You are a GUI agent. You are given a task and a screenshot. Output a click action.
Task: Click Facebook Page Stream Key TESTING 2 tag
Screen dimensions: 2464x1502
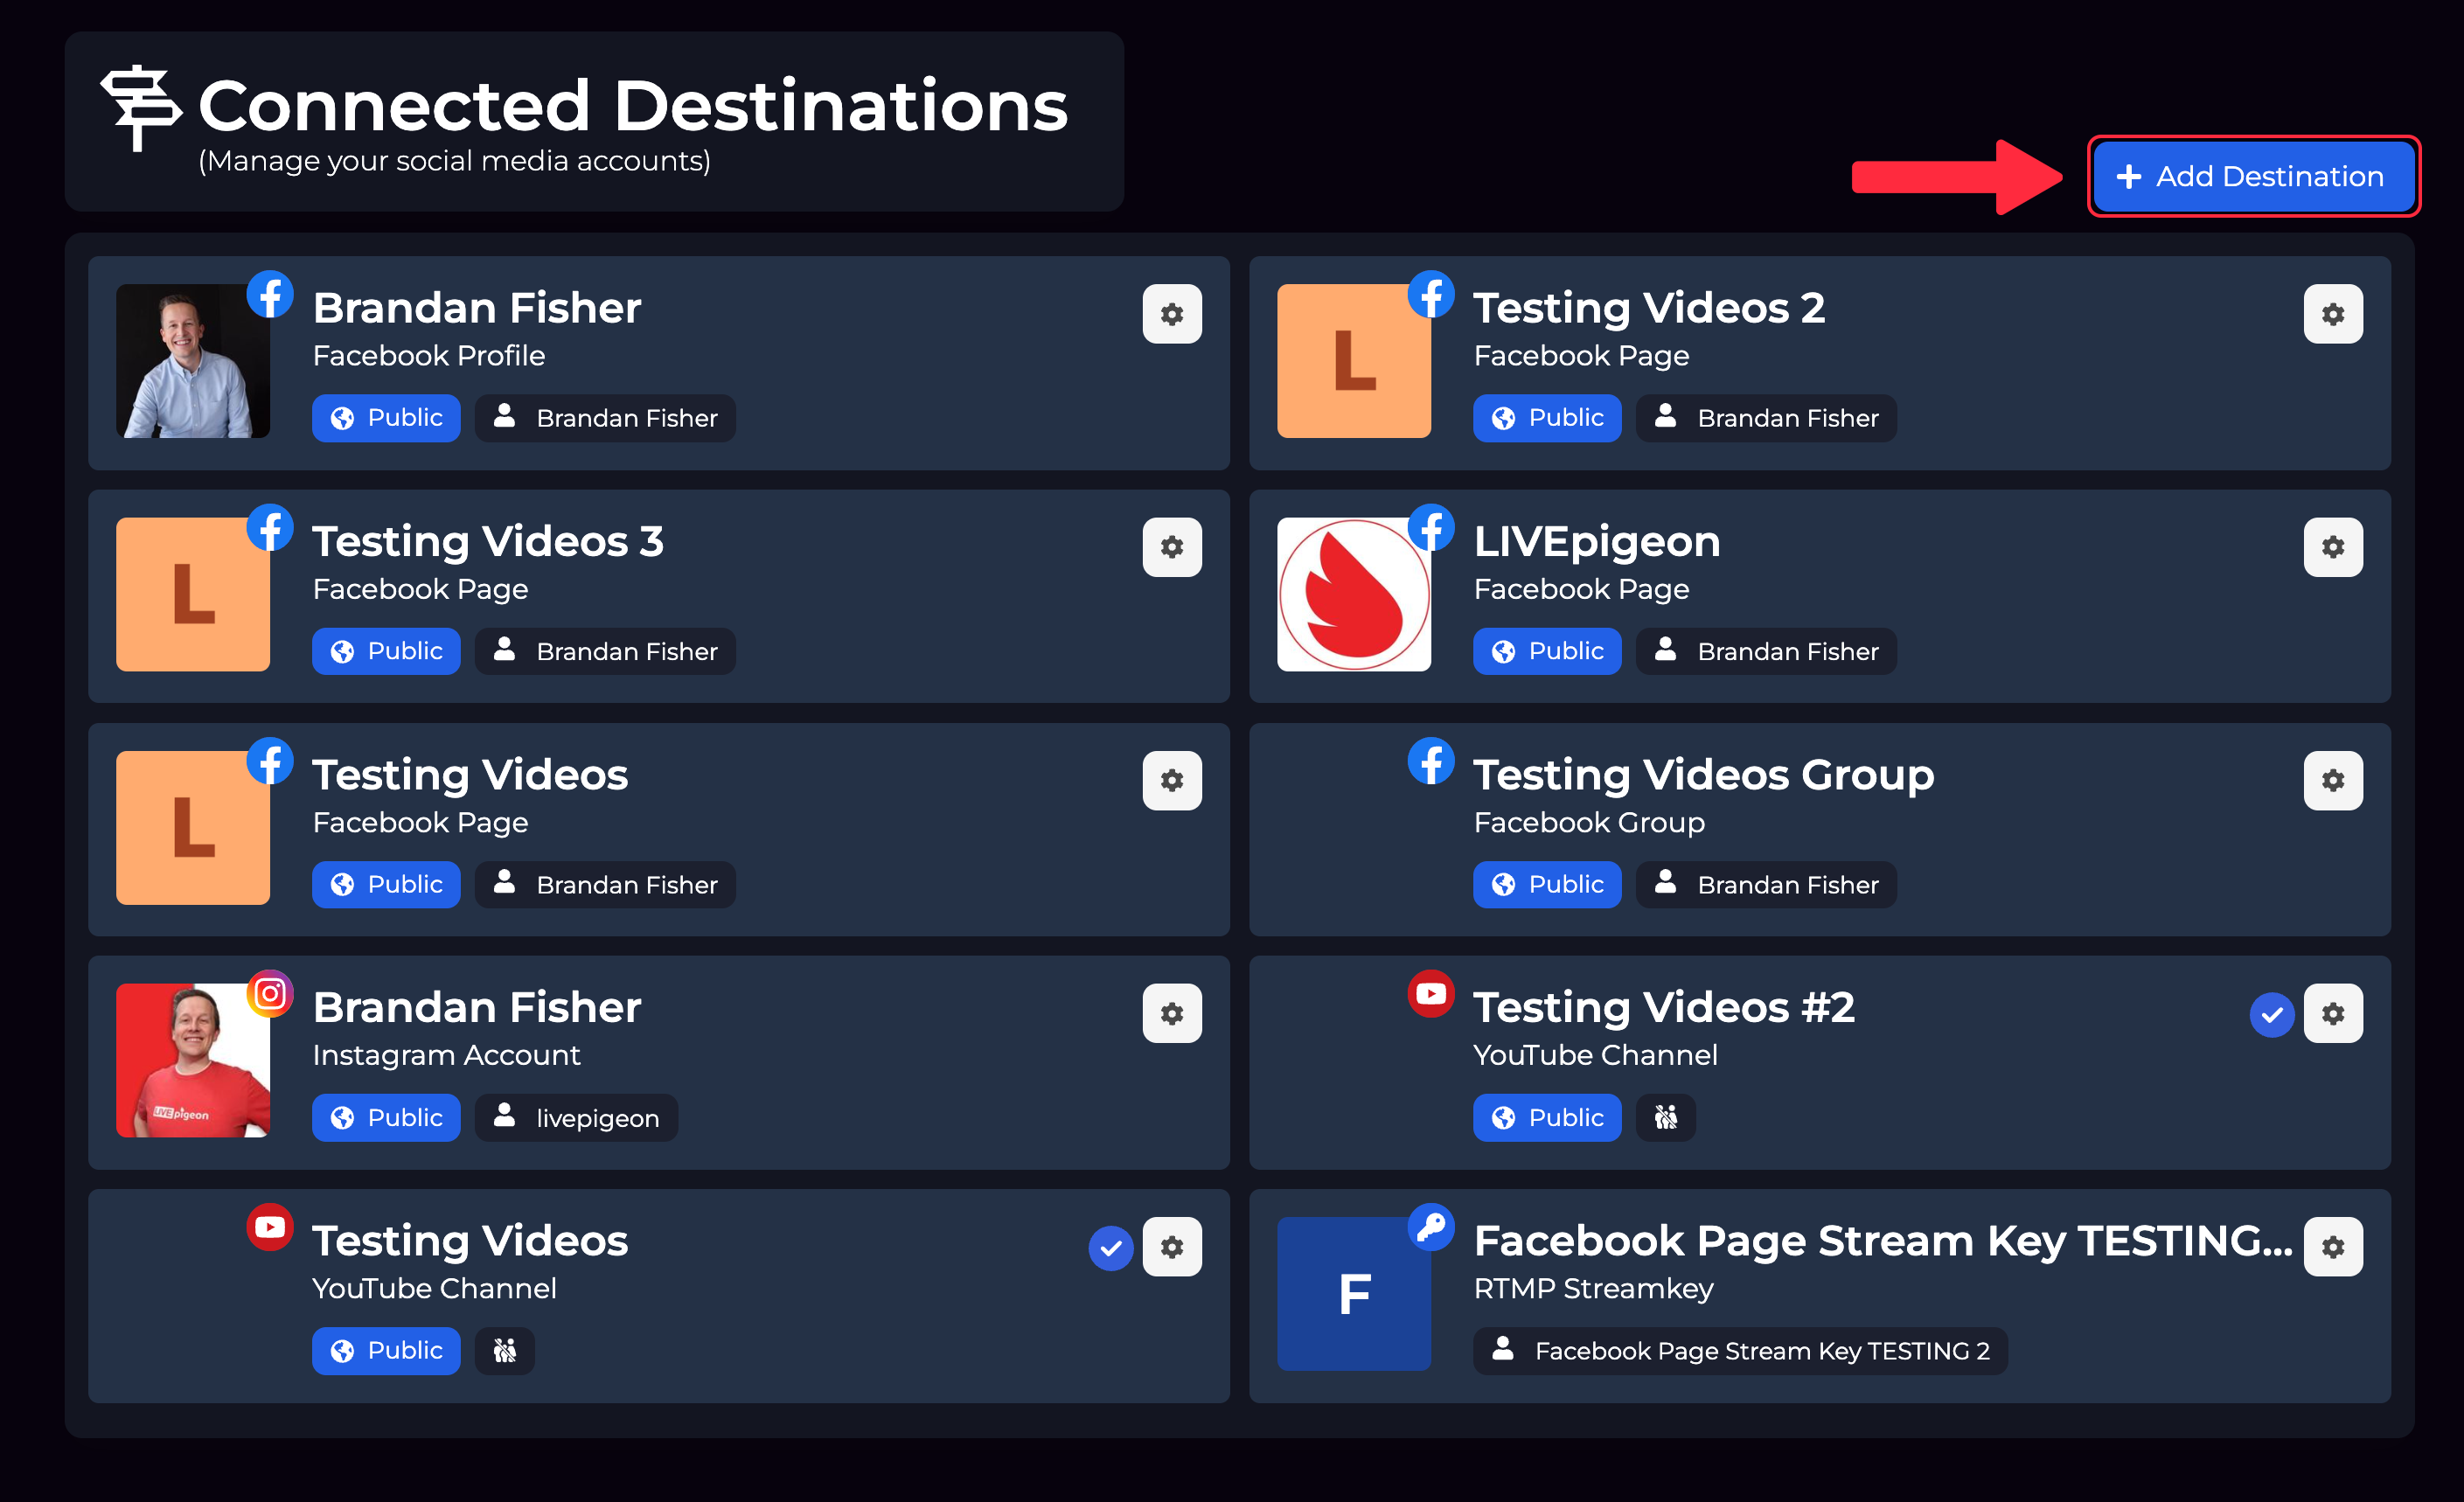[1739, 1351]
